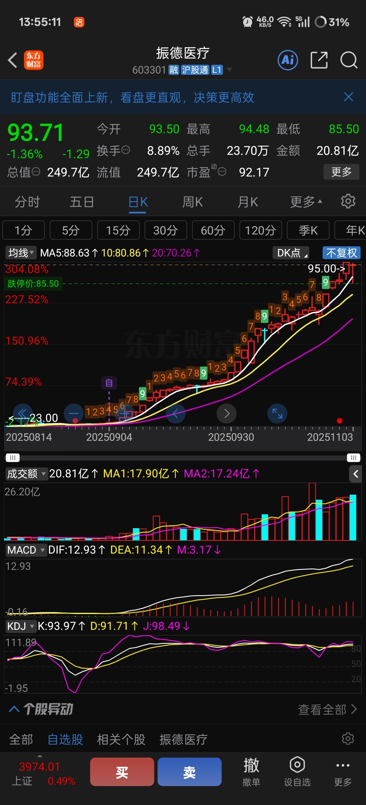
Task: Select the 120分 period
Action: tap(261, 230)
